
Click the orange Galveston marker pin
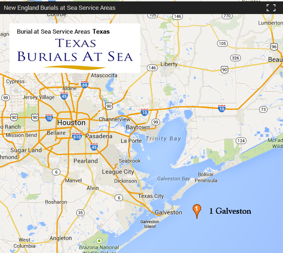197,210
